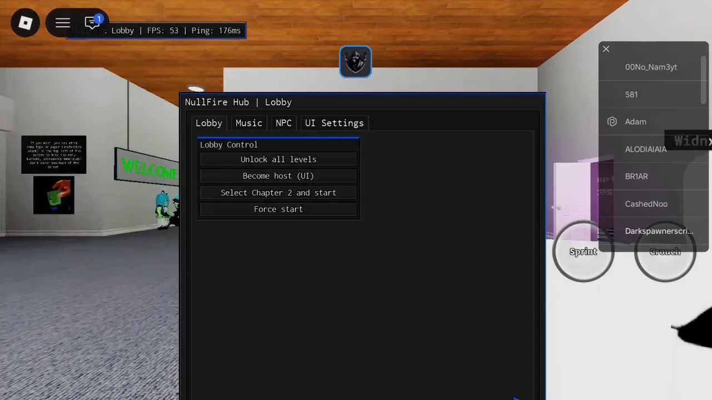Tap the Sprint button

(x=583, y=252)
